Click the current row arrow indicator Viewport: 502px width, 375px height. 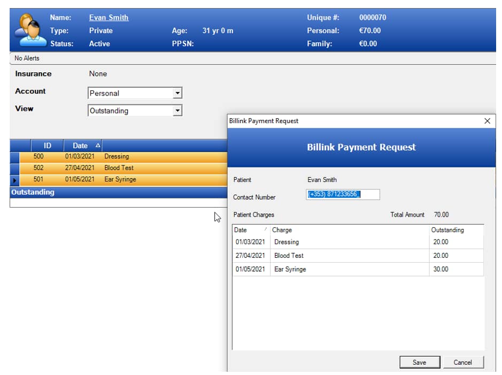pyautogui.click(x=14, y=180)
